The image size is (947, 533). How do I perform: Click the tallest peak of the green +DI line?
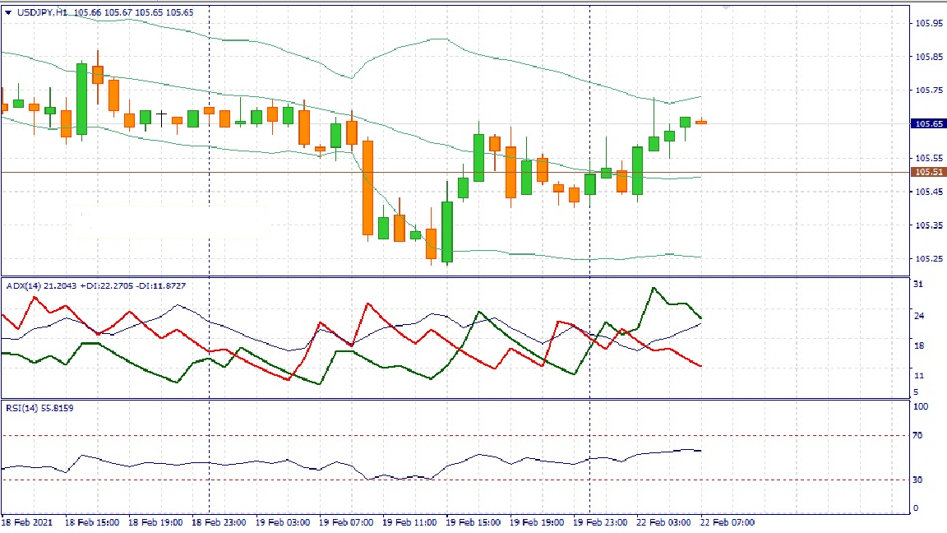pos(653,289)
